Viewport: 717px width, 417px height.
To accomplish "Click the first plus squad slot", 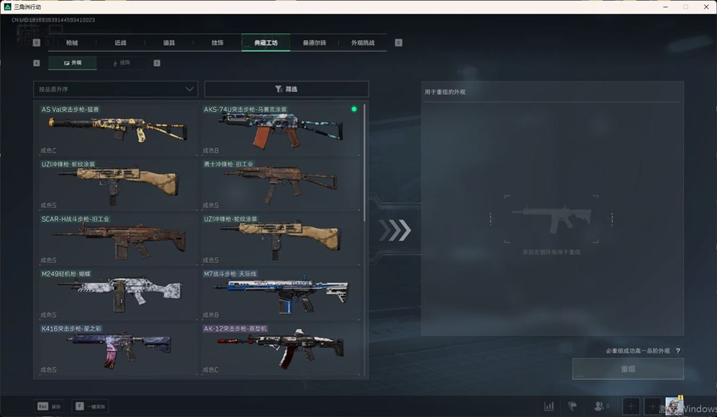I will [x=631, y=406].
